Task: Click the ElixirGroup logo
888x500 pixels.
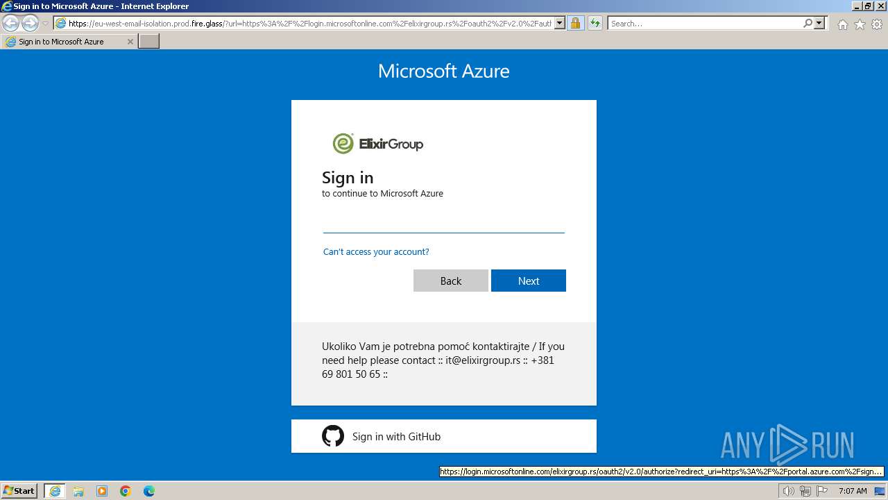Action: (378, 144)
